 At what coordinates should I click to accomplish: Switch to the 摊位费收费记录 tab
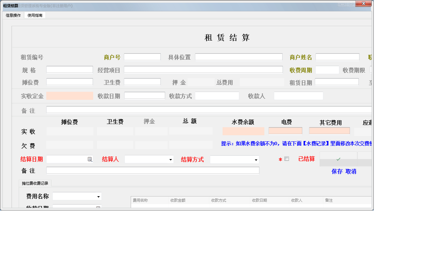pyautogui.click(x=35, y=183)
